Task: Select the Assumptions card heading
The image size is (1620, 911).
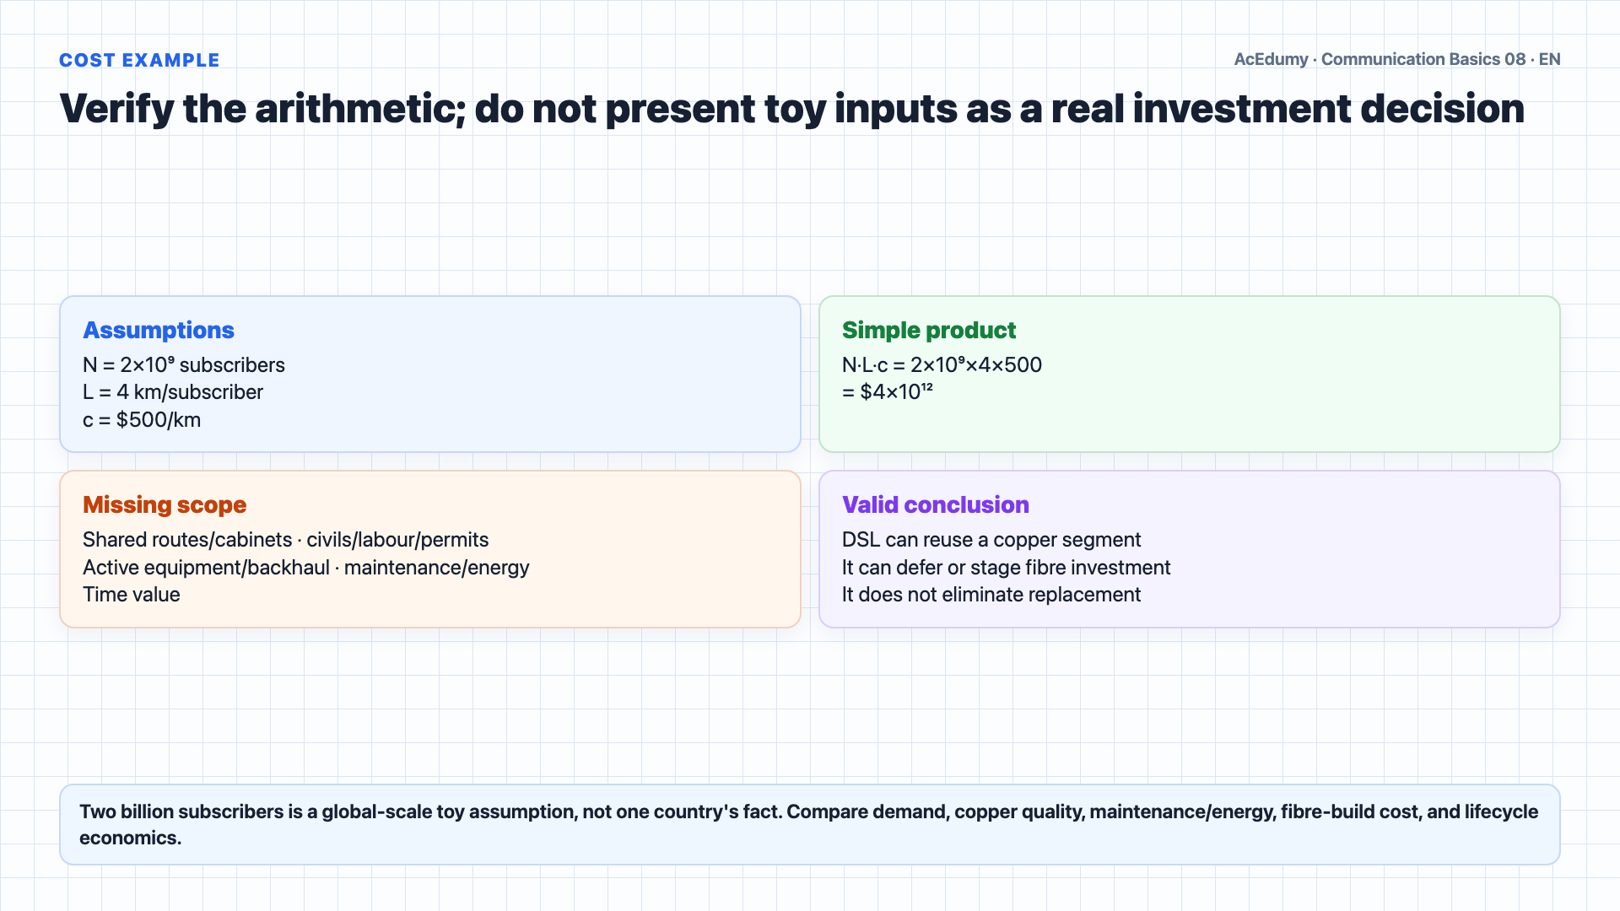Action: coord(159,330)
